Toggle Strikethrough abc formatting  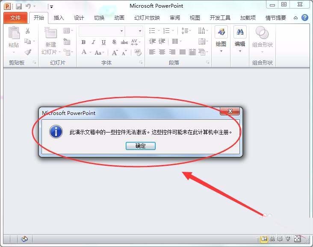point(124,42)
